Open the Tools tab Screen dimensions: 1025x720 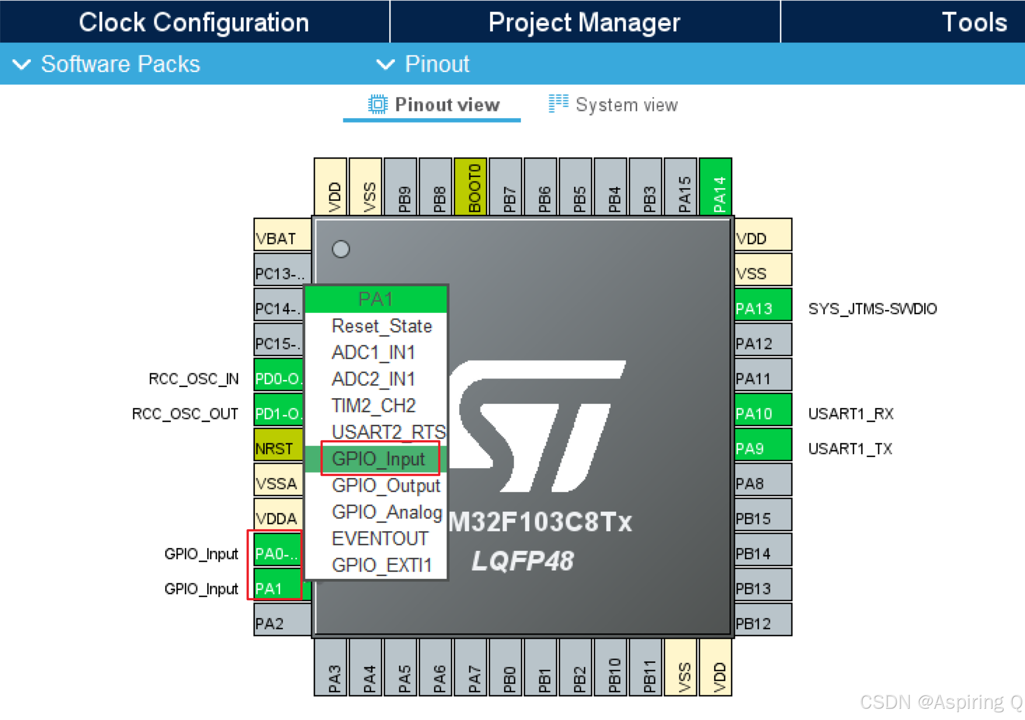[x=974, y=22]
